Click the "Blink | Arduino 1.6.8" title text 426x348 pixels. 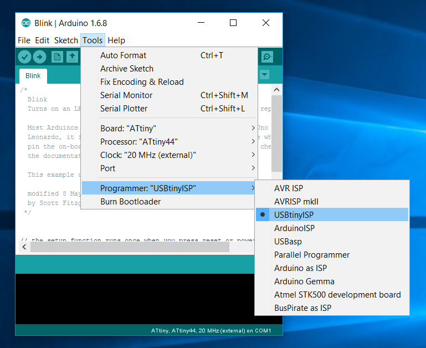(x=71, y=23)
